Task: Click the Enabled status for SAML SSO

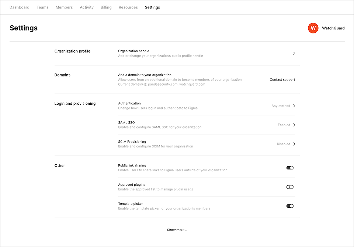Action: click(x=283, y=125)
